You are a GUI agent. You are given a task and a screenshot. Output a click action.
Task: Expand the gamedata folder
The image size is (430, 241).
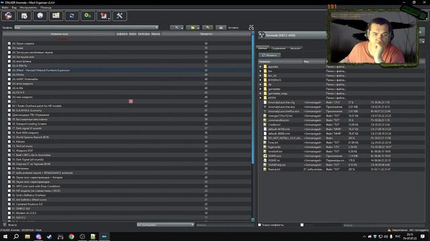tap(261, 89)
